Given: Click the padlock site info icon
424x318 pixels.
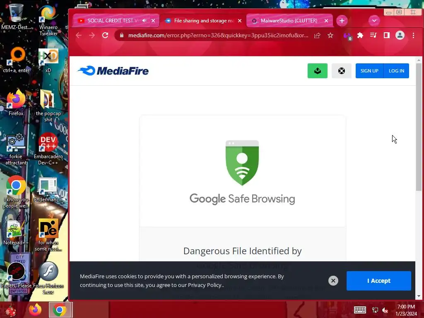Looking at the screenshot, I should (x=122, y=35).
